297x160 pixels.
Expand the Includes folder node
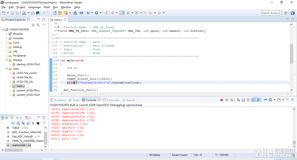(7, 38)
